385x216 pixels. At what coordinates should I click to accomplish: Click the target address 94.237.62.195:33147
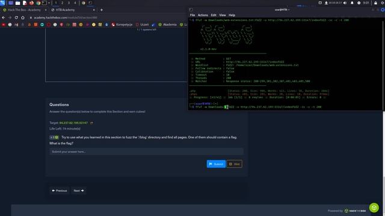tap(73, 123)
